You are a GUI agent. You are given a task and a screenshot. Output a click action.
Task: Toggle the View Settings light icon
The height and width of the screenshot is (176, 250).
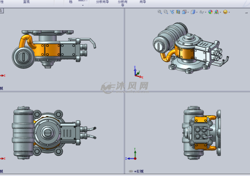point(225,12)
